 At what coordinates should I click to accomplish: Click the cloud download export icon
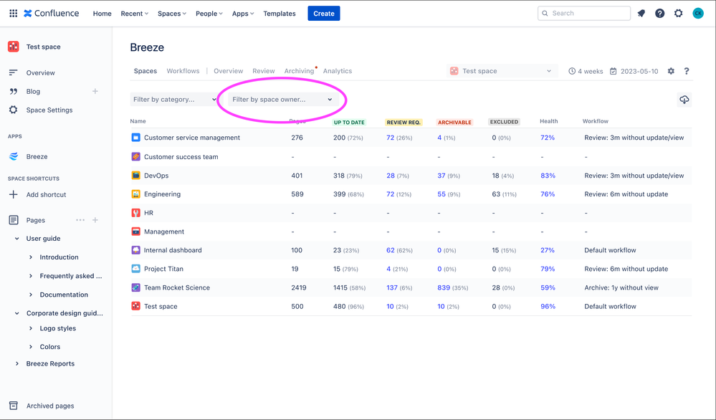coord(684,100)
